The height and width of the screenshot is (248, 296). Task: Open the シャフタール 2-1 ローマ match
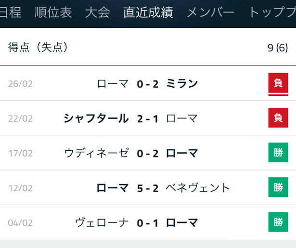tap(148, 118)
